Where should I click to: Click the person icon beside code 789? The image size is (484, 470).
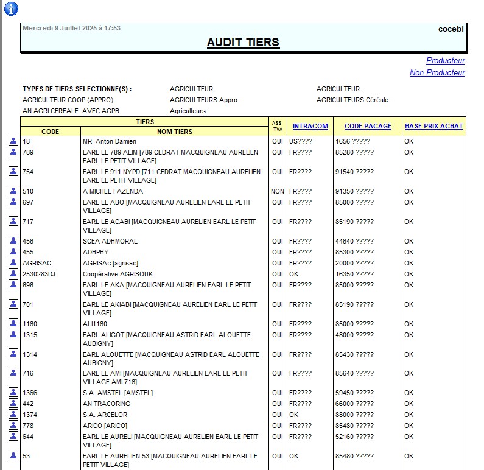tap(13, 152)
